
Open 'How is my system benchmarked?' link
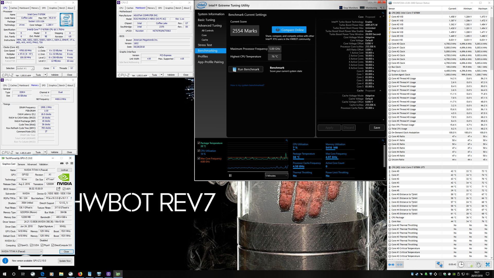(x=247, y=85)
